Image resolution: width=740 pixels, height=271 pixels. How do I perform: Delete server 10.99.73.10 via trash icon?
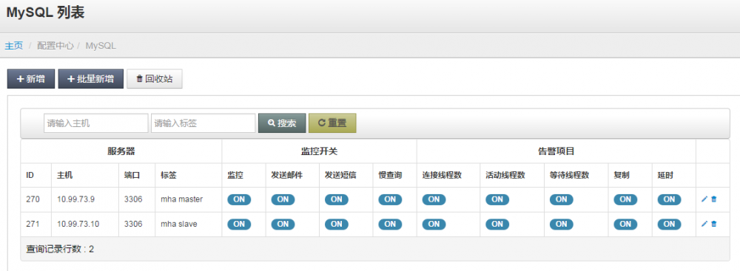tap(713, 224)
